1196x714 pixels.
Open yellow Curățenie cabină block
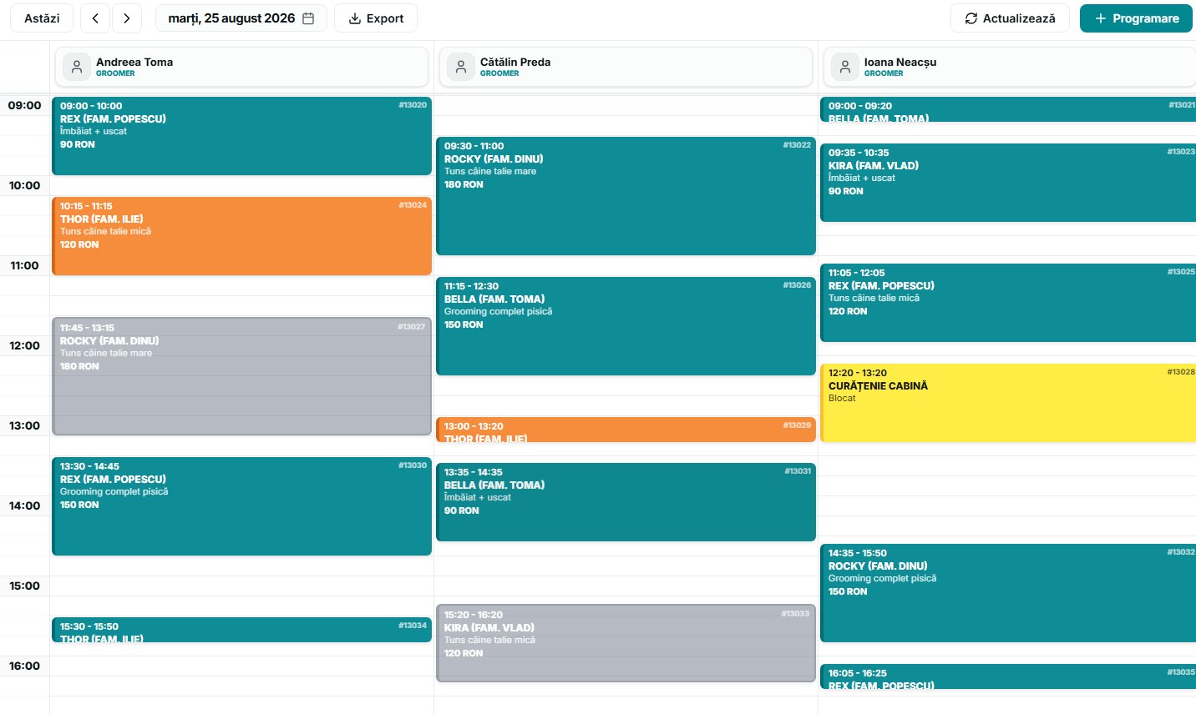(1008, 403)
